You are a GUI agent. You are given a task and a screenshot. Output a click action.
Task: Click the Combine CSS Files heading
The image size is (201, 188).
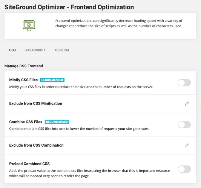point(26,122)
